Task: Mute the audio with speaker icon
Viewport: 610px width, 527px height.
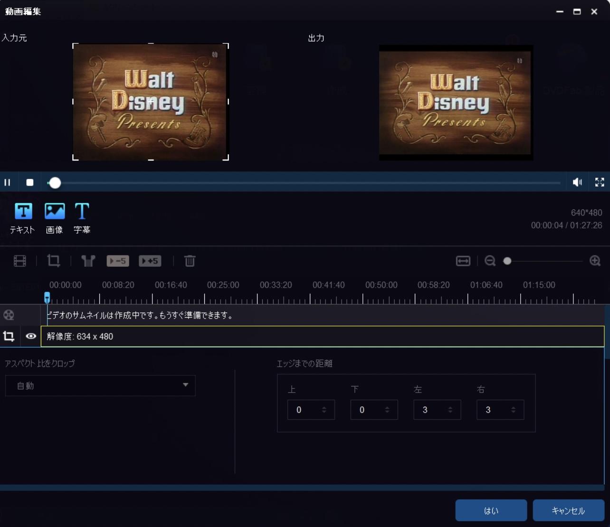Action: pyautogui.click(x=577, y=182)
